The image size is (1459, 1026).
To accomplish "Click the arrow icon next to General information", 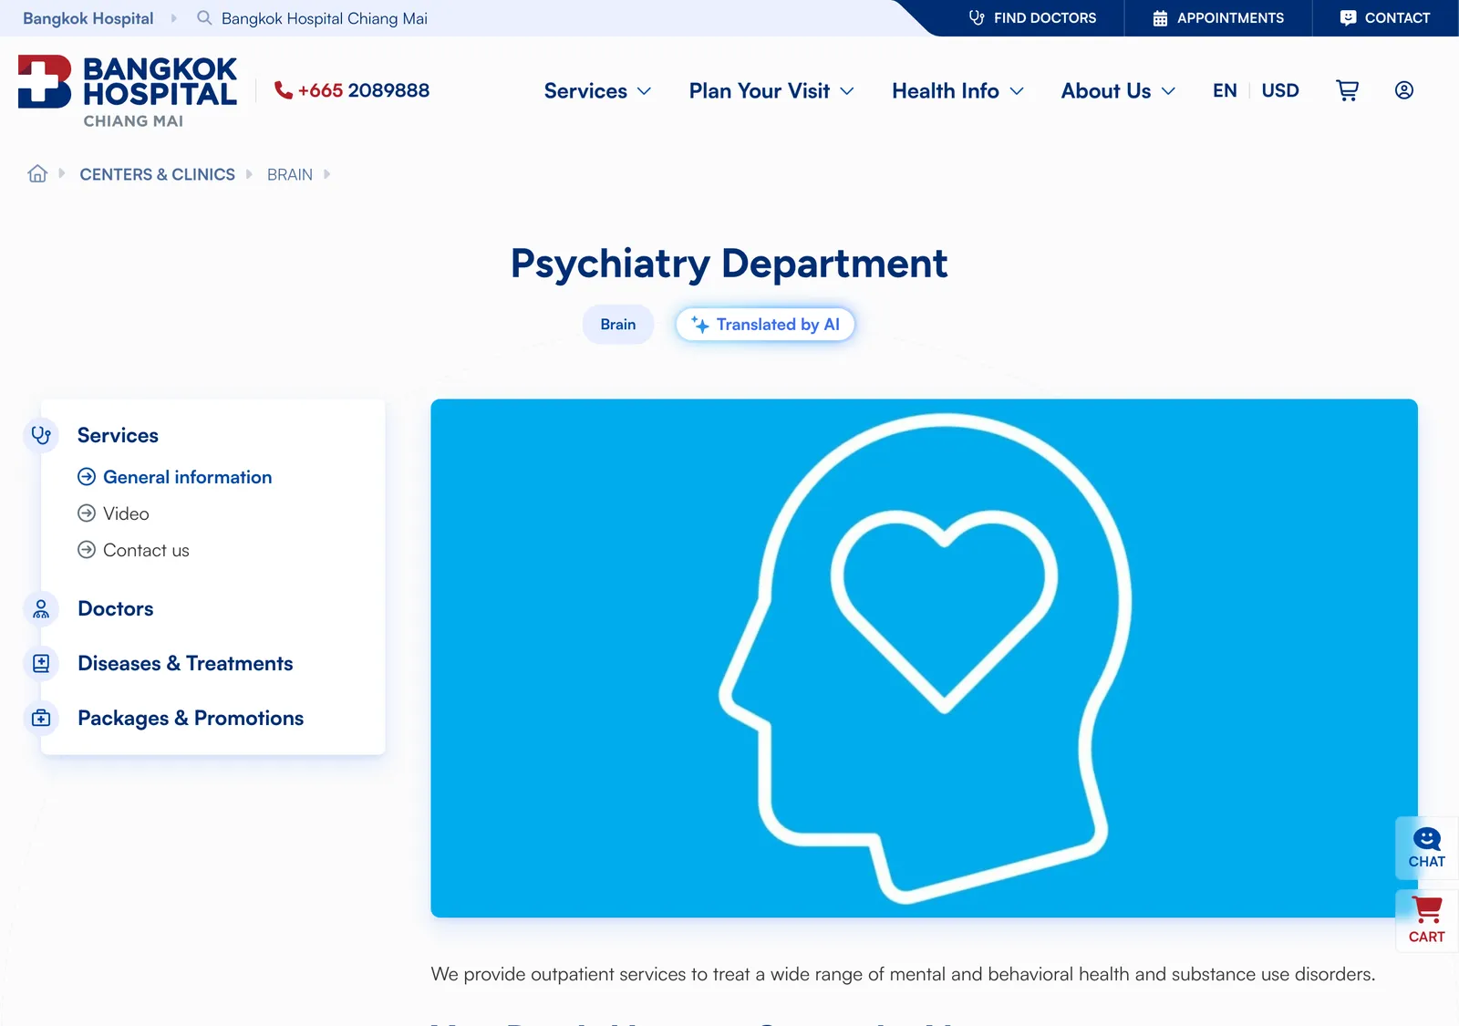I will tap(87, 476).
